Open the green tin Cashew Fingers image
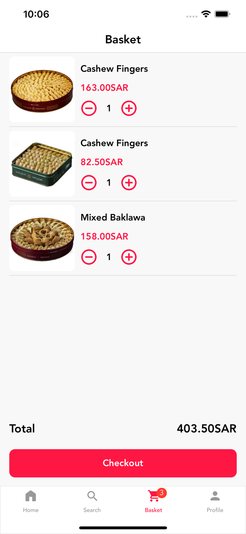The width and height of the screenshot is (246, 534). (x=42, y=164)
